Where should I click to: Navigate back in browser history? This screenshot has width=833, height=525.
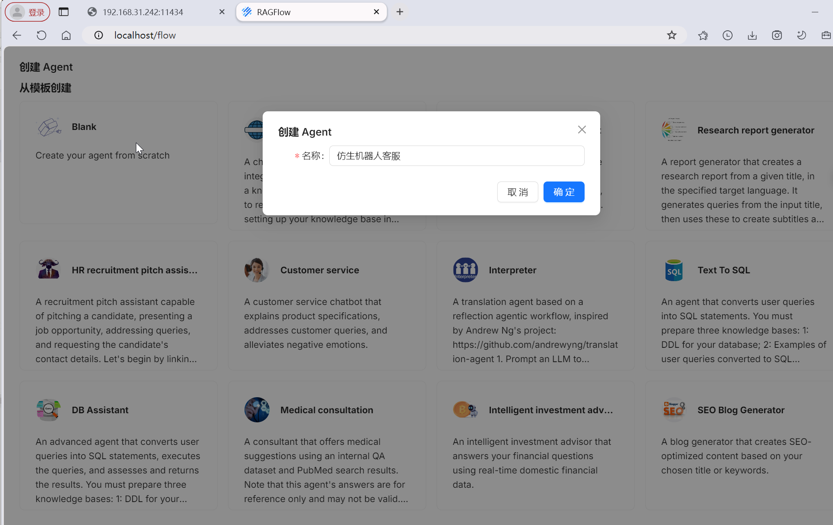coord(17,36)
